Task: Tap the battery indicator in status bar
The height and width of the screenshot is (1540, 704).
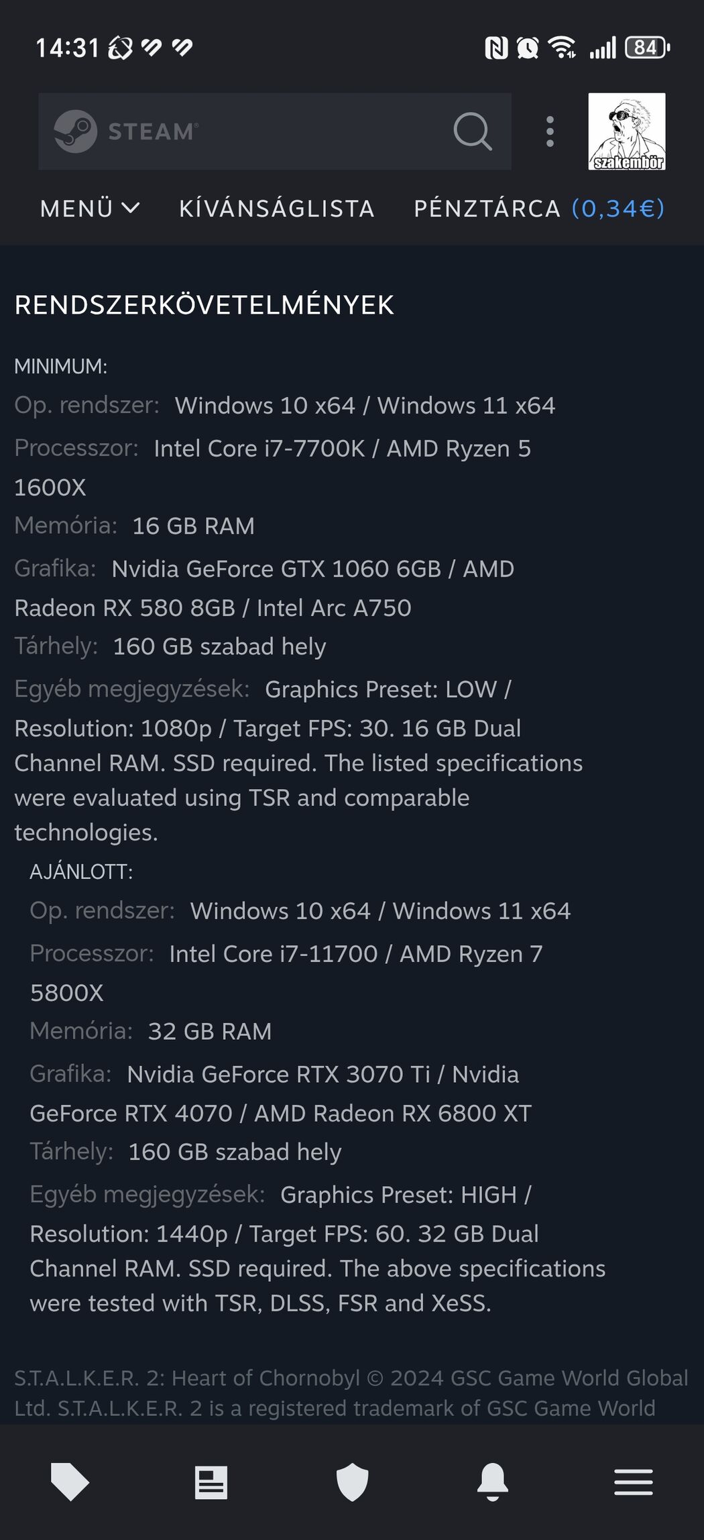Action: coord(647,48)
